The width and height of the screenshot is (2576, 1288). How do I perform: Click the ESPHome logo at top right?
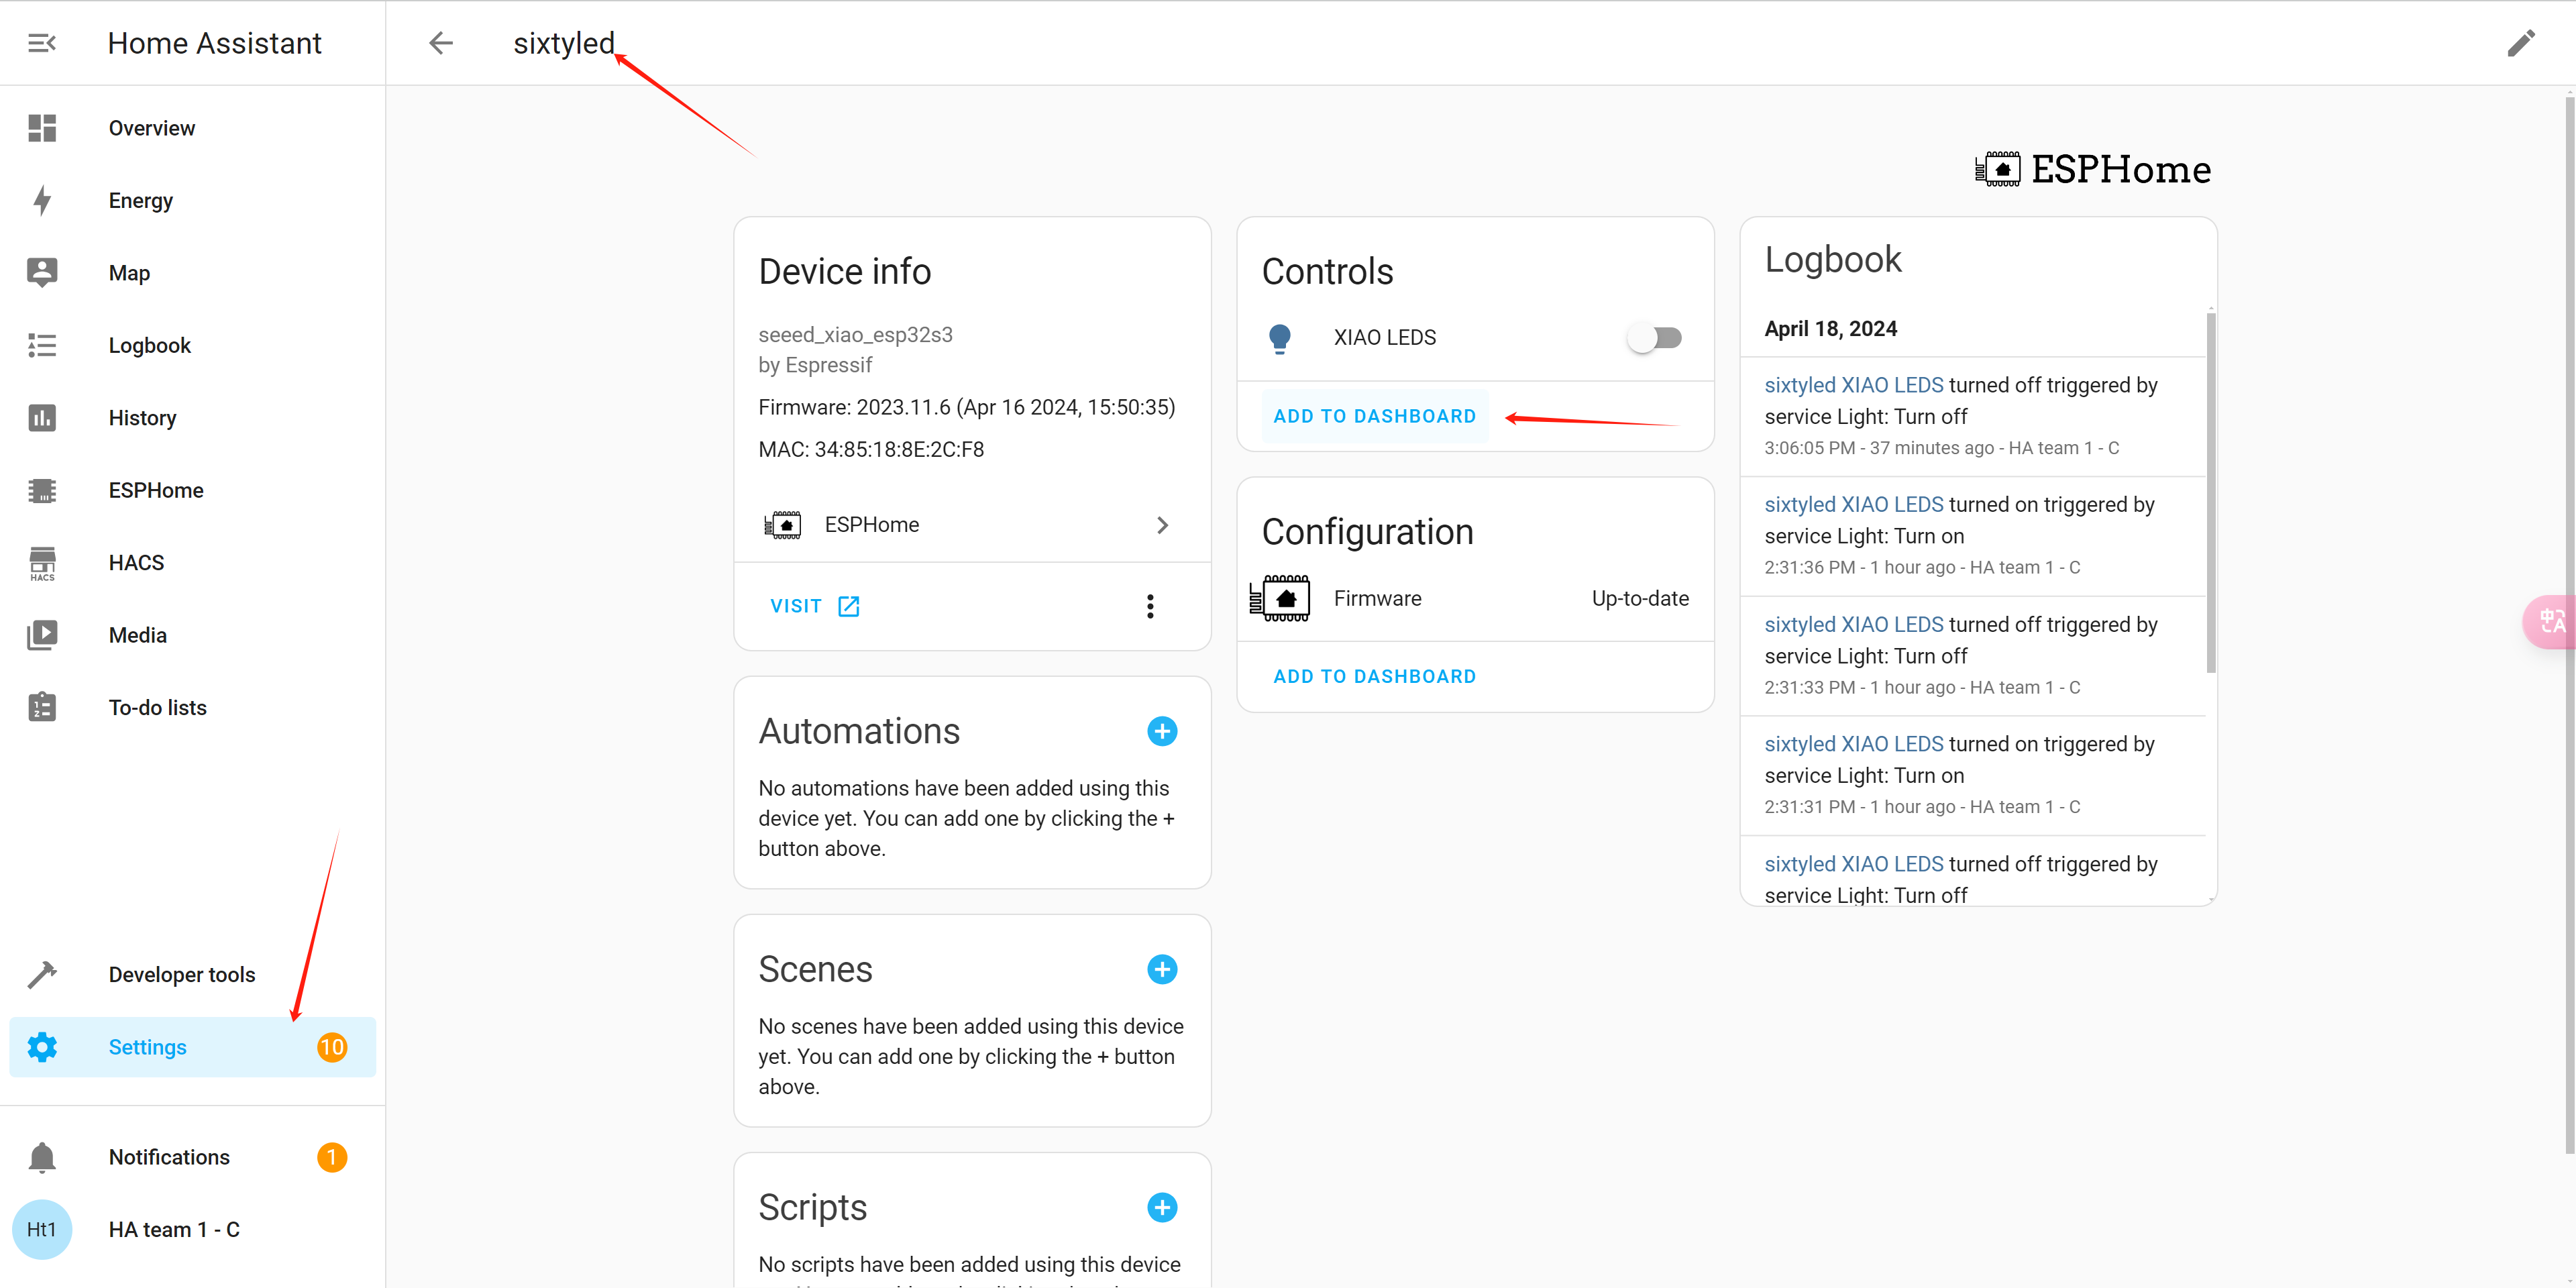pos(2093,169)
